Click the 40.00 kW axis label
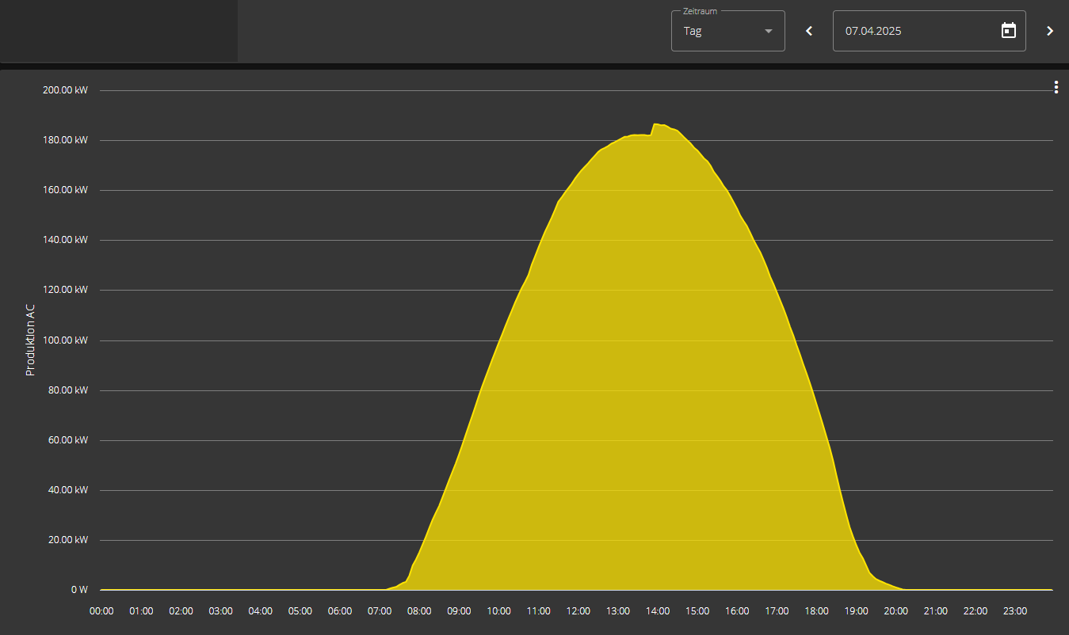1069x635 pixels. click(67, 490)
